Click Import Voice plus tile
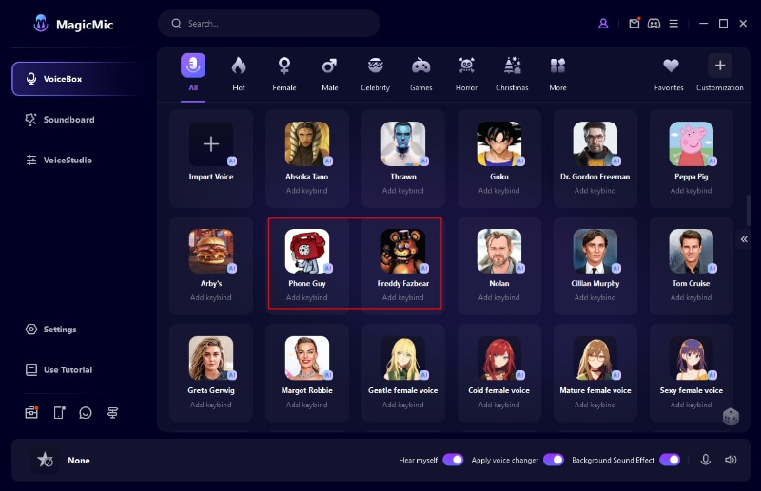The width and height of the screenshot is (761, 491). click(211, 144)
